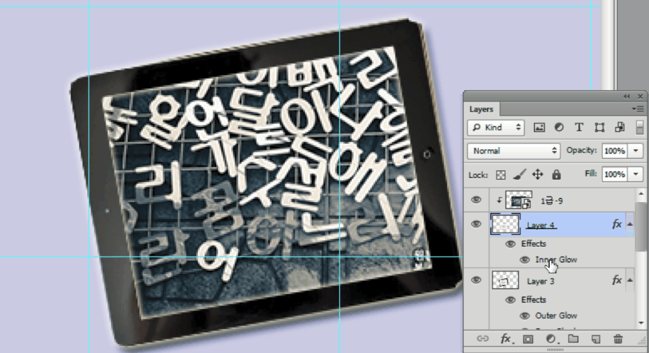
Task: Select the Layers panel tab
Action: click(x=482, y=109)
